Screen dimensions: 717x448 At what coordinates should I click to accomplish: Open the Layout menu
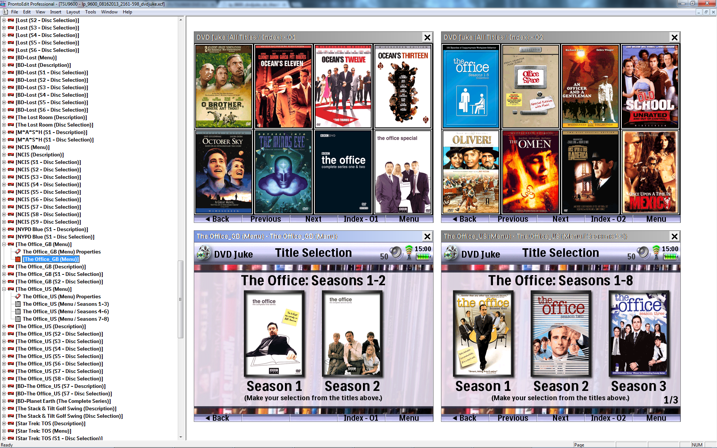coord(73,12)
